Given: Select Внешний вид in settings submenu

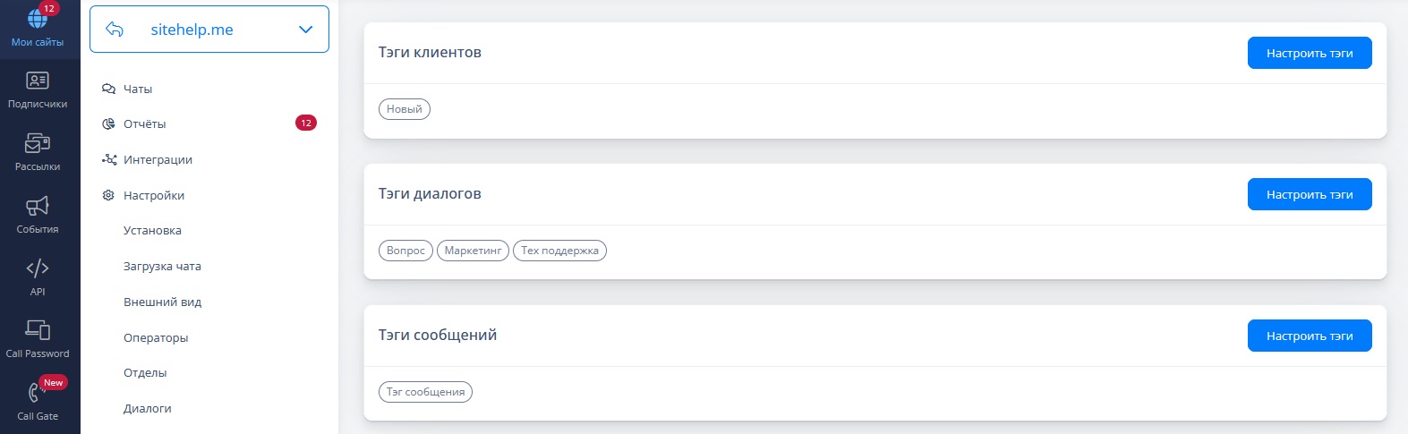Looking at the screenshot, I should (162, 302).
